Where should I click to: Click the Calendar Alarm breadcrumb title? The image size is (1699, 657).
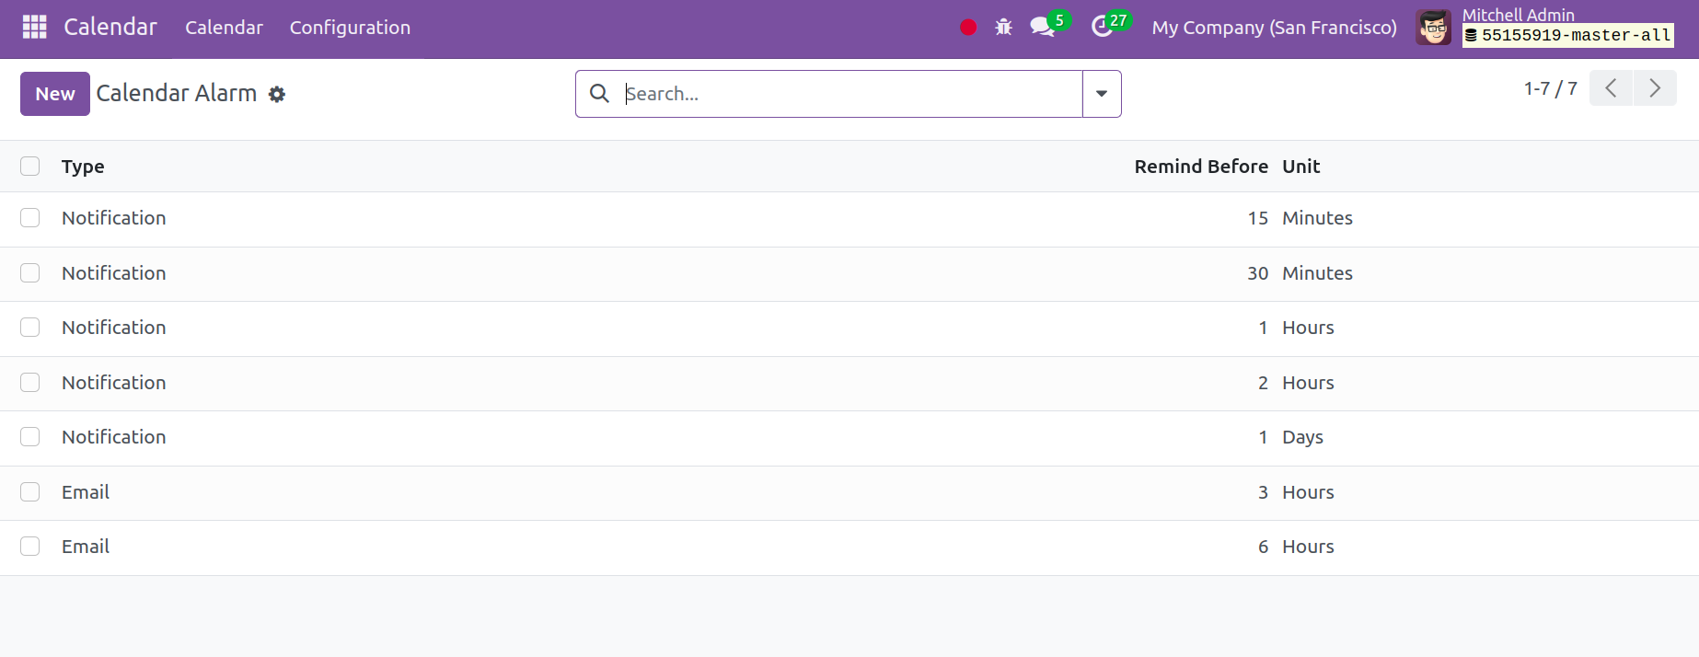point(177,93)
